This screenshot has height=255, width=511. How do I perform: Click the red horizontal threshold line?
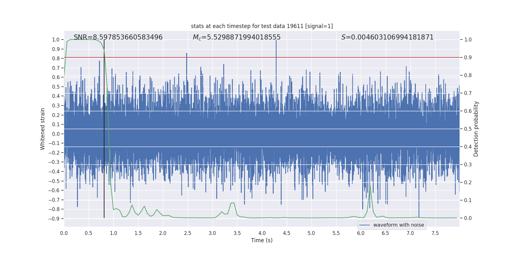(x=262, y=57)
